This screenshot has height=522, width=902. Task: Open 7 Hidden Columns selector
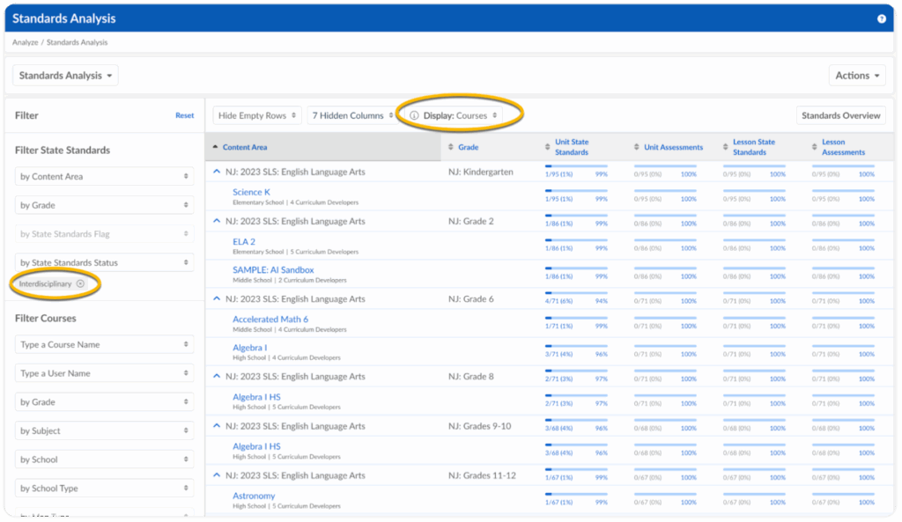352,115
